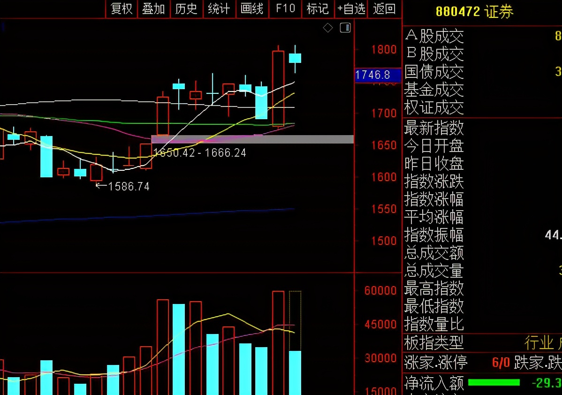Select the 历史 toolbar button
This screenshot has height=395, width=562.
click(x=186, y=8)
